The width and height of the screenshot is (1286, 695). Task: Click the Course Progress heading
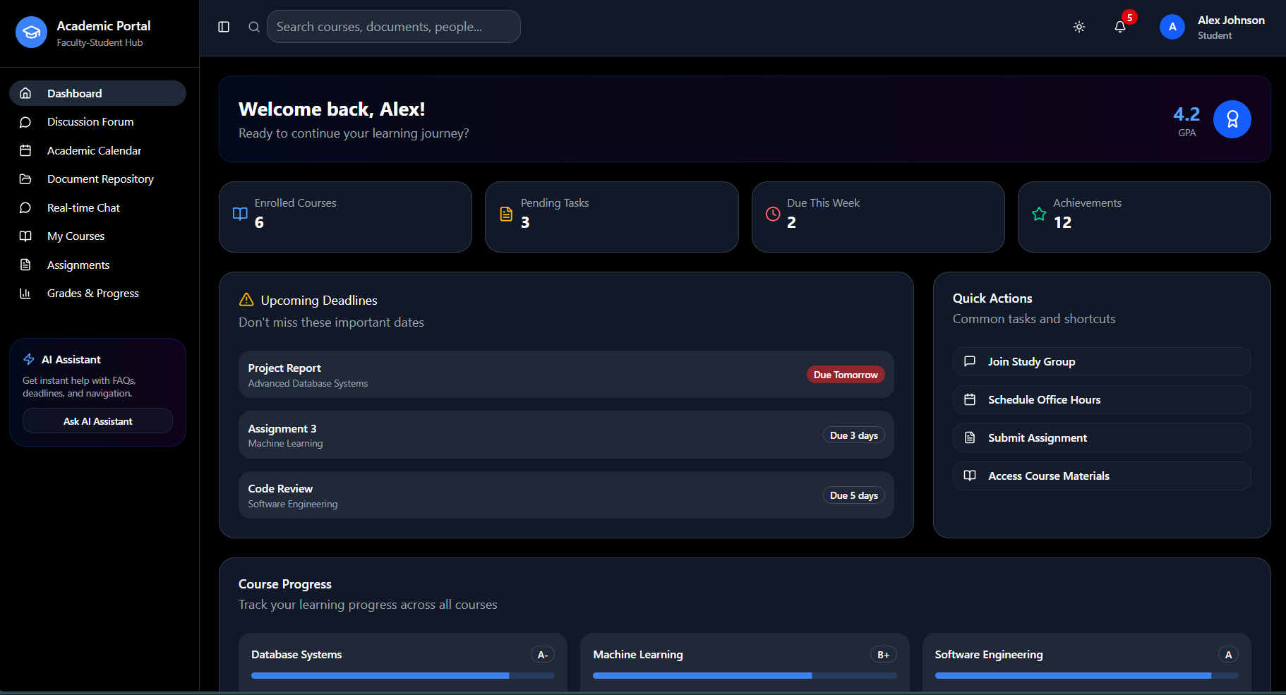pos(285,584)
